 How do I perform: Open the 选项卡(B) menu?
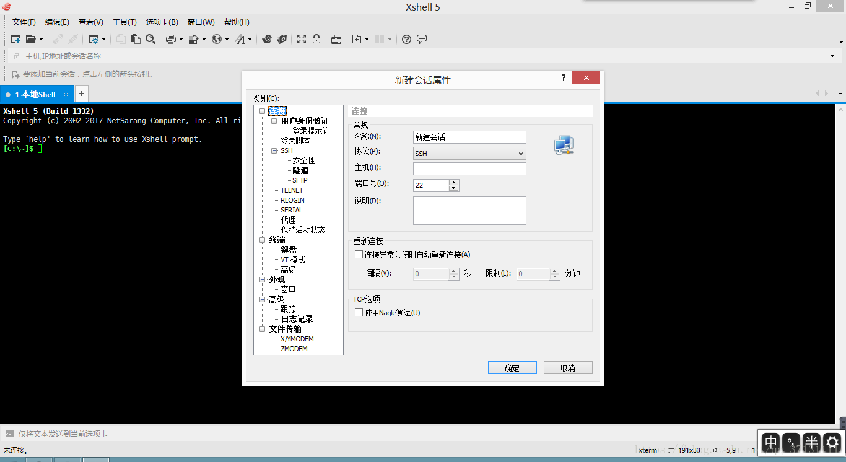click(x=162, y=22)
